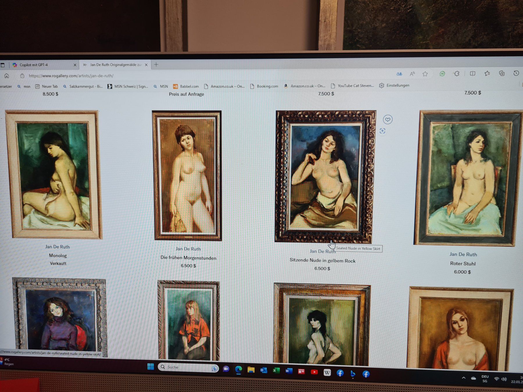This screenshot has height=392, width=523.
Task: Launch Word from taskbar
Action: click(x=289, y=371)
